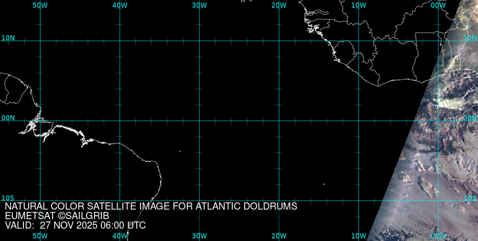Click the small island dot near 14W 8S
Screen dimensions: 478x241
tap(324, 184)
